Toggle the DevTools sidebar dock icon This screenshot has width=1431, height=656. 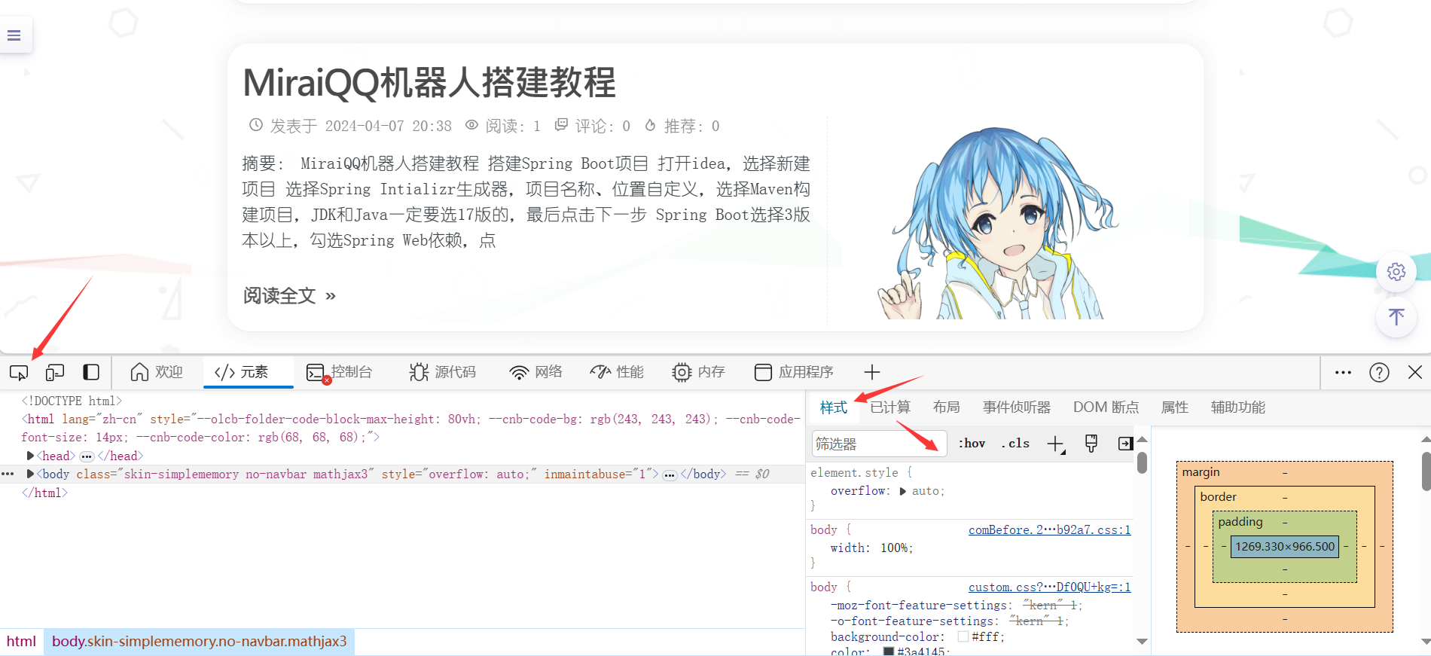(x=91, y=372)
